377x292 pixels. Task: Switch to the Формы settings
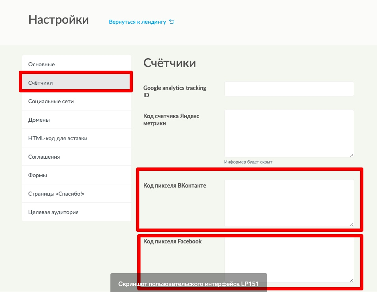(77, 175)
